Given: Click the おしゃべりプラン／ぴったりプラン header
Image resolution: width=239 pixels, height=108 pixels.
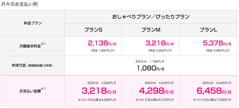Looking at the screenshot, I should (x=151, y=17).
